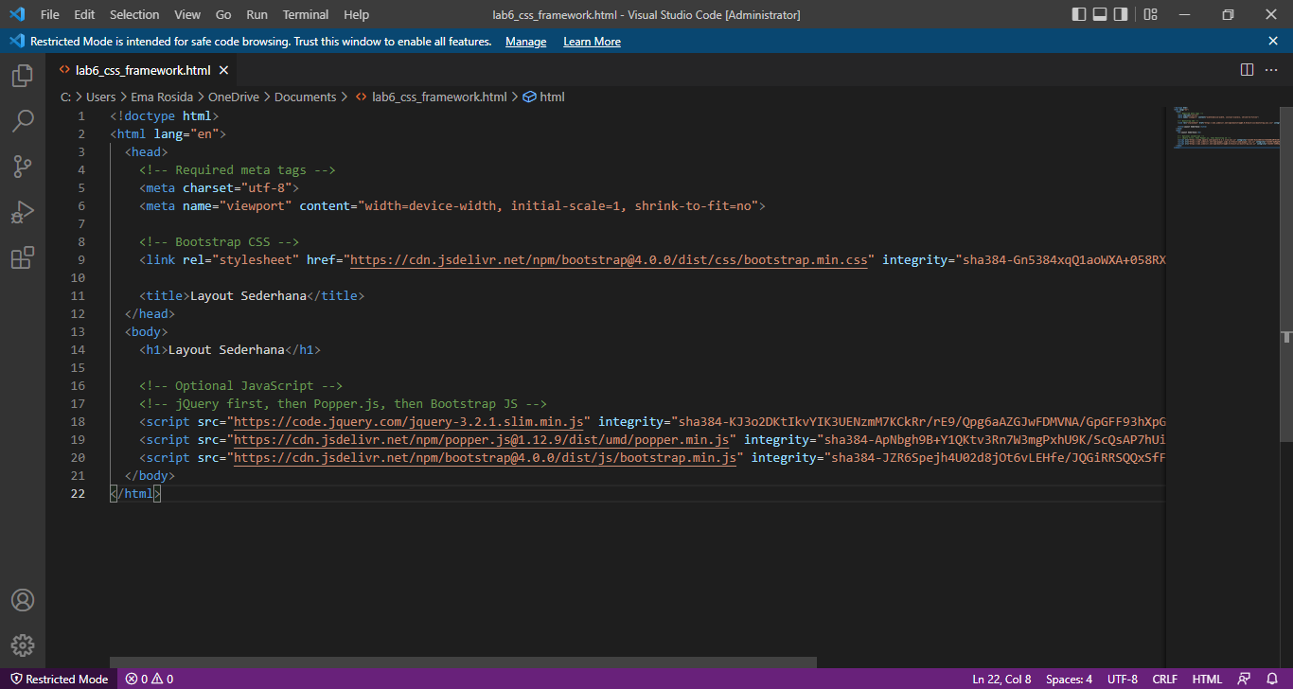Click the bootstrap.min.css href URL
Screen dimensions: 1293x689
pyautogui.click(x=609, y=259)
